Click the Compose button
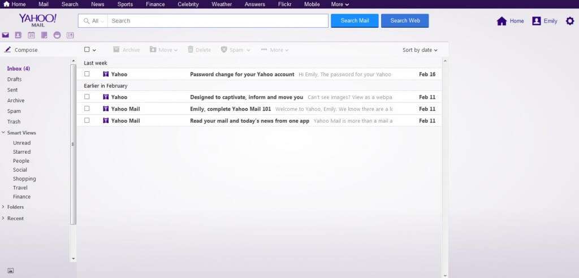The height and width of the screenshot is (278, 579). coord(21,50)
